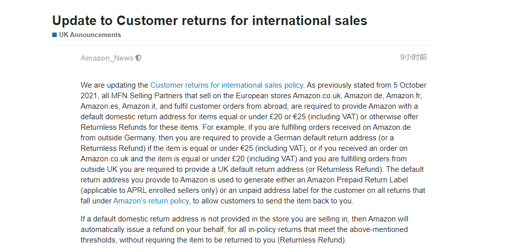Click the blue square category icon
Viewport: 505px width, 252px height.
pyautogui.click(x=55, y=35)
